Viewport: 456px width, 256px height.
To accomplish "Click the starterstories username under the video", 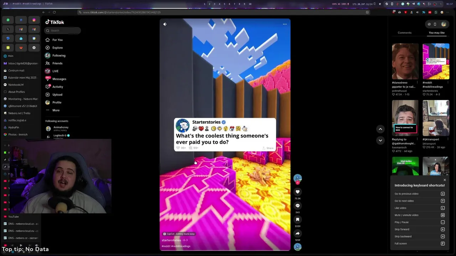I will [171, 240].
